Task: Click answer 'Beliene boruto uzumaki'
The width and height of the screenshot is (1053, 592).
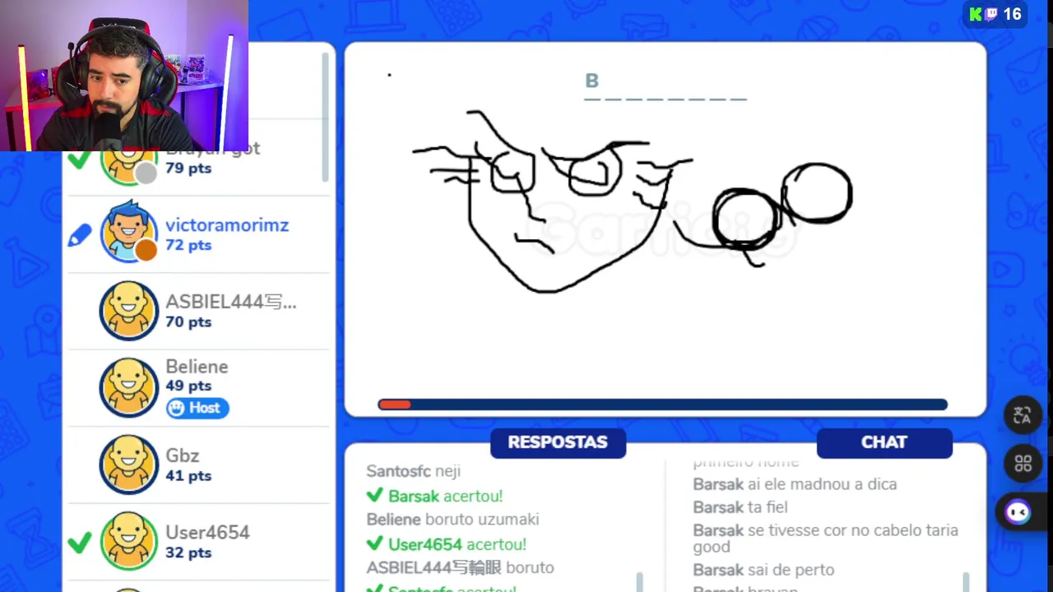Action: click(452, 520)
